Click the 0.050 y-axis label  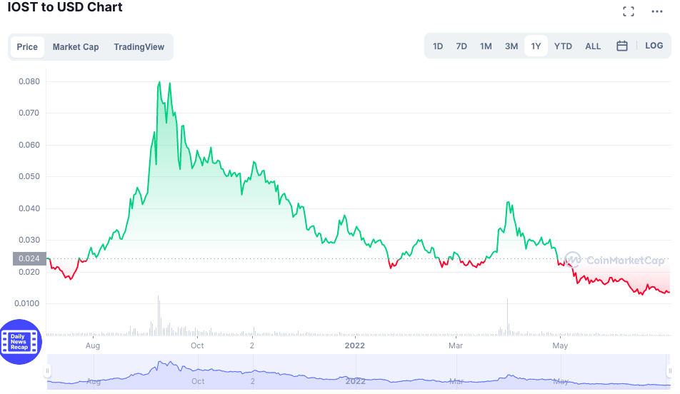[x=29, y=176]
